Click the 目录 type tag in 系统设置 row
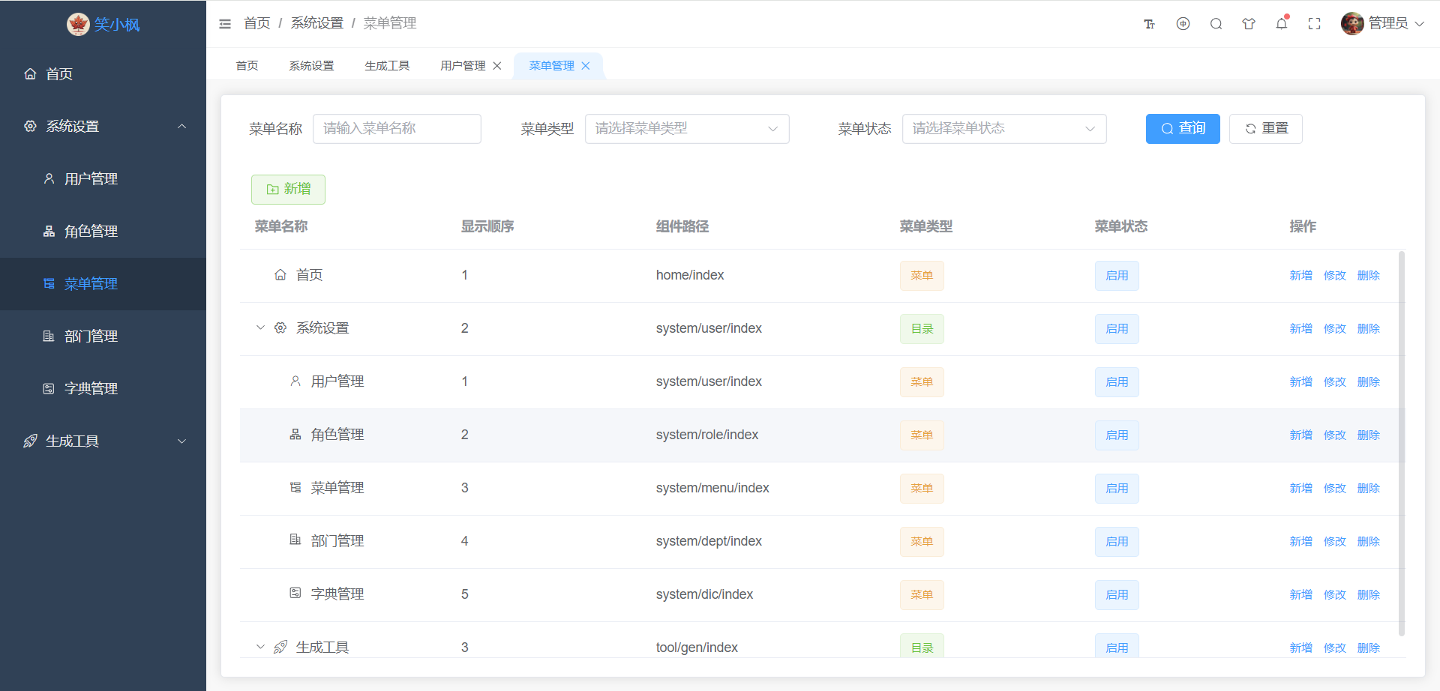 coord(922,329)
